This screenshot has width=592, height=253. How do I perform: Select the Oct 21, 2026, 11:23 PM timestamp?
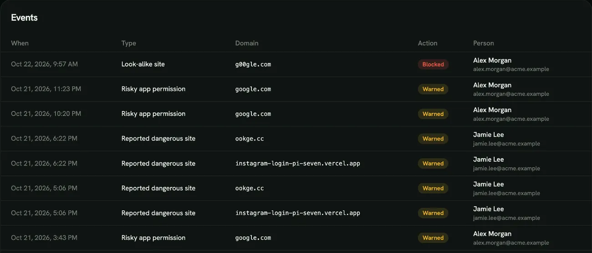pos(46,89)
